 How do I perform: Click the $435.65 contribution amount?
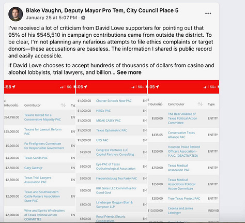[157, 135]
